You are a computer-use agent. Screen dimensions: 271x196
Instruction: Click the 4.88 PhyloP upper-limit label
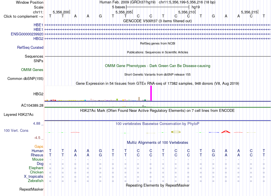(x=37, y=124)
